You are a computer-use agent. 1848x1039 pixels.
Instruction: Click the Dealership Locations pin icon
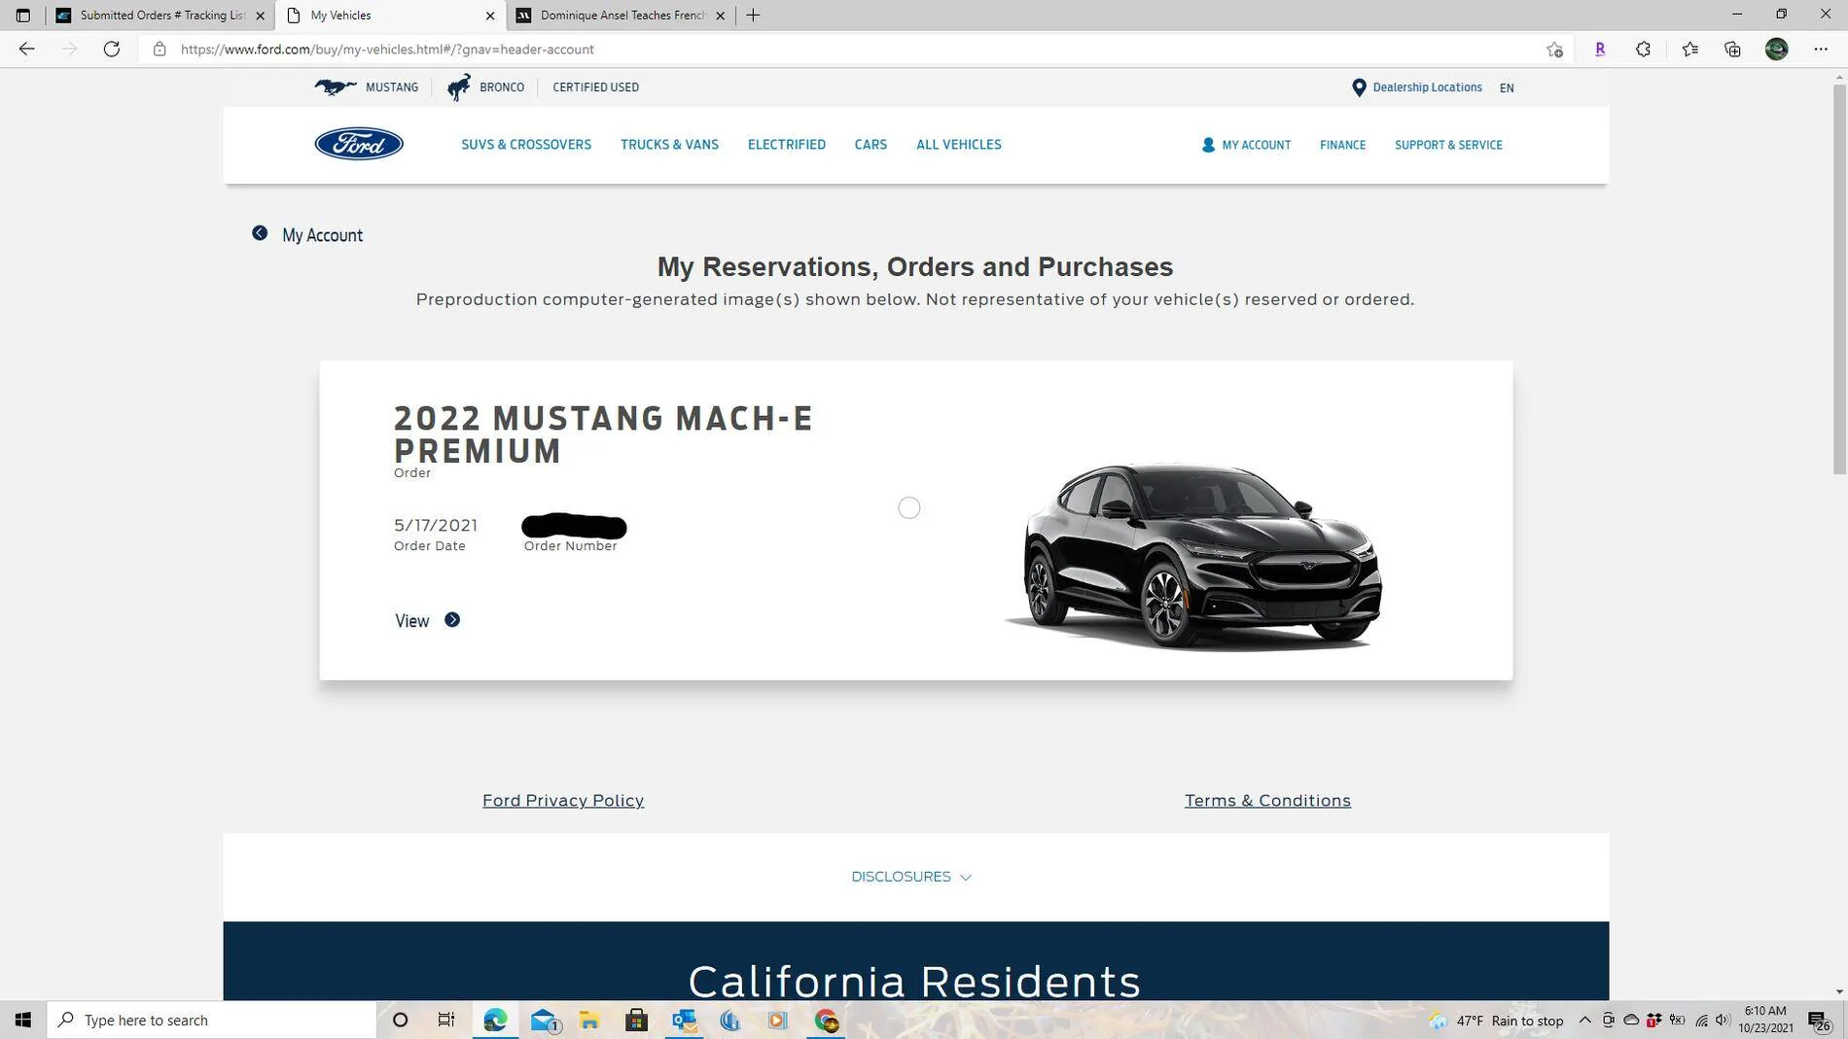1359,87
